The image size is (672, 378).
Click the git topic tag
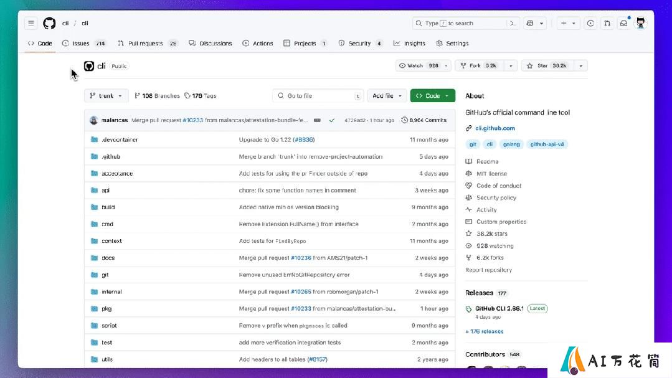pyautogui.click(x=473, y=144)
